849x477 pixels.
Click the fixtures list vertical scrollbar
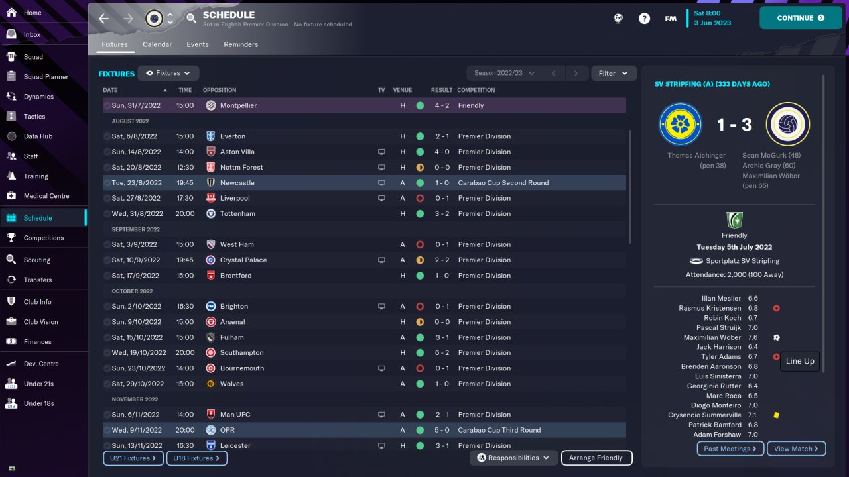[630, 187]
